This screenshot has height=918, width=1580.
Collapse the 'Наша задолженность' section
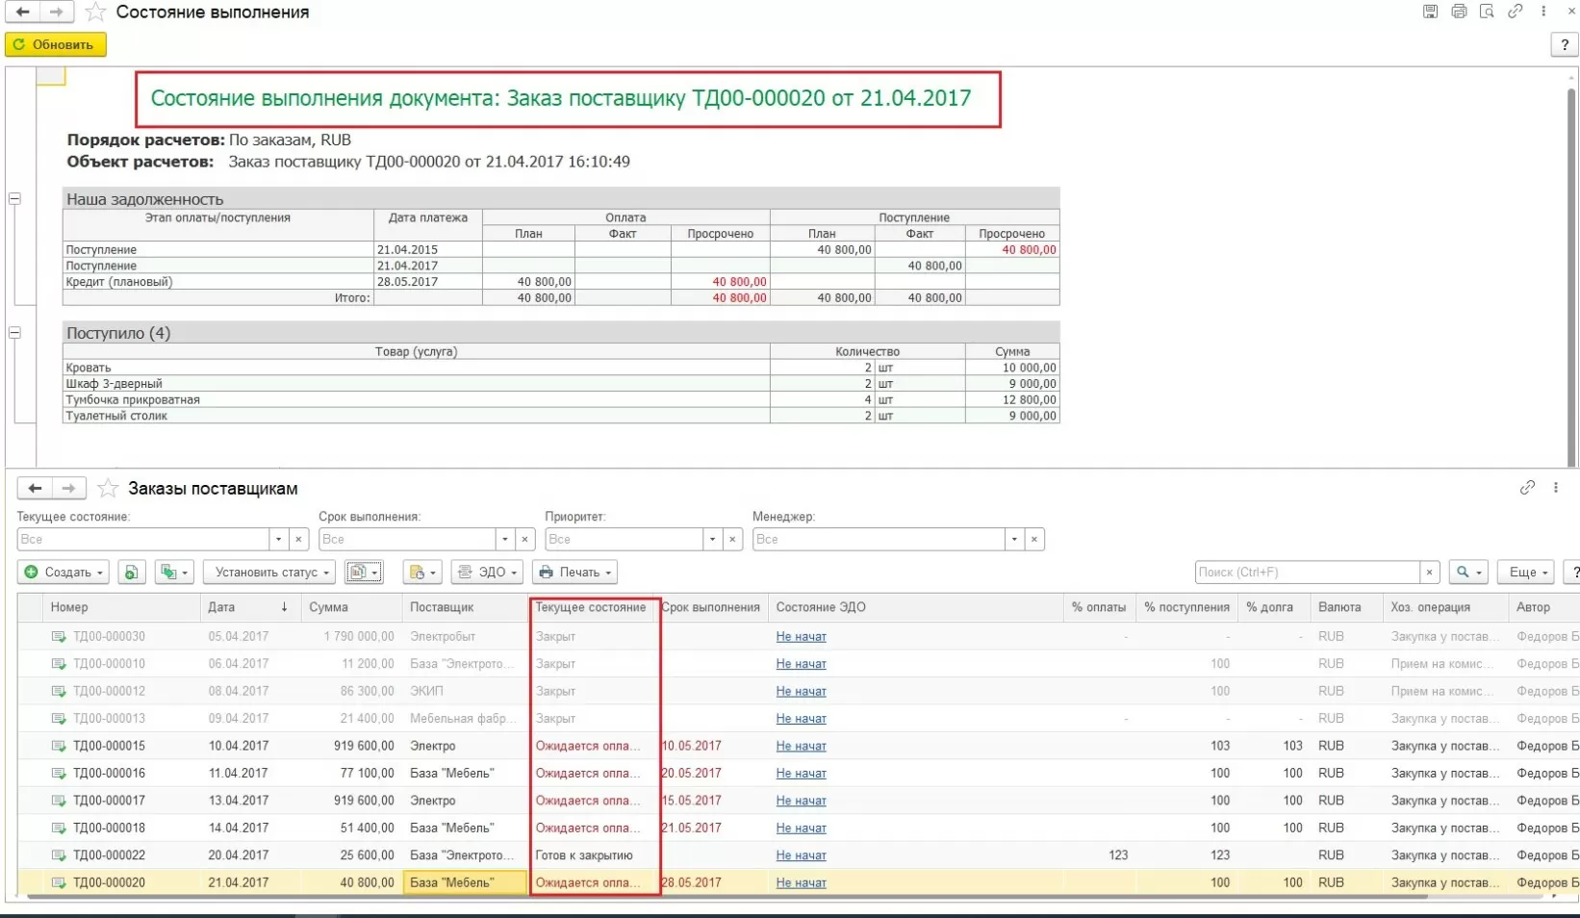[x=14, y=199]
